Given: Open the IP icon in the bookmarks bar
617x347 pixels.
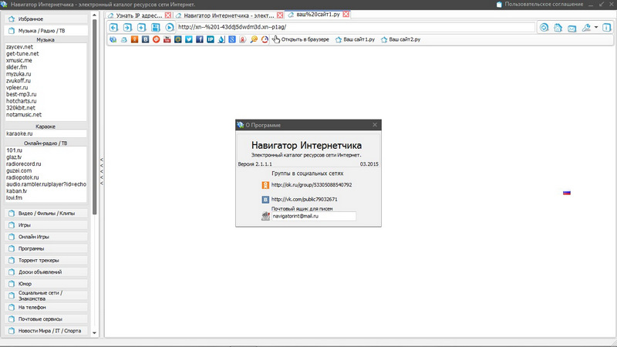Looking at the screenshot, I should (211, 39).
